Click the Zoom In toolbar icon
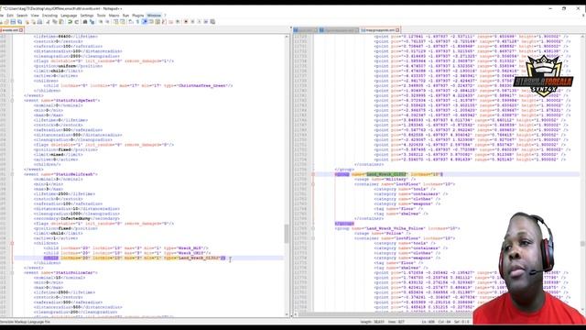 tap(101, 22)
